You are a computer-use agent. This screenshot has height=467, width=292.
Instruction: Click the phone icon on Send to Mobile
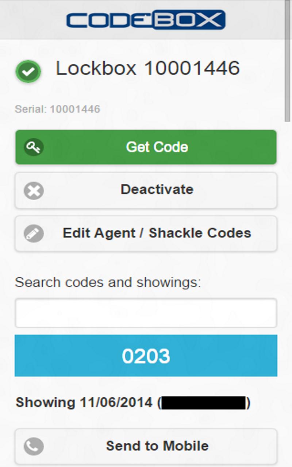point(34,446)
